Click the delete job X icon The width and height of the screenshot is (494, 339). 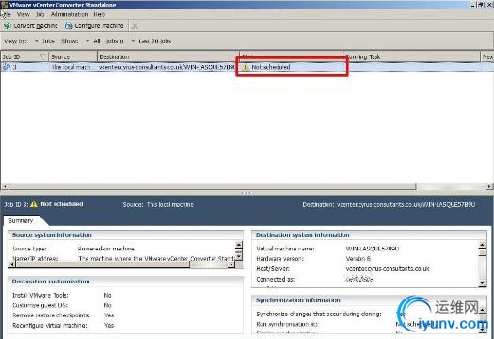(135, 26)
